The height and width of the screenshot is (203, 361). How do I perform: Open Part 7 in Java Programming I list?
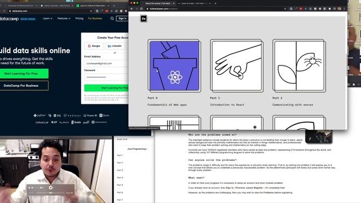(120, 200)
